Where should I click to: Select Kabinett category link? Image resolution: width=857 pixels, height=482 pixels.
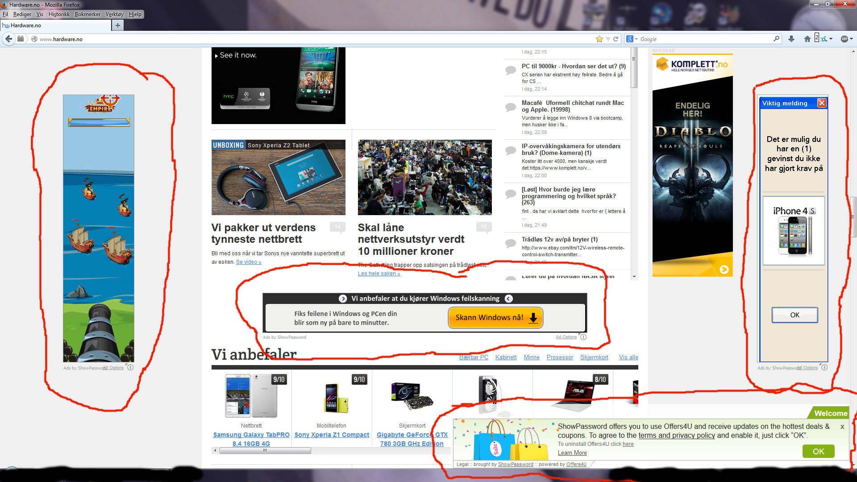click(x=506, y=357)
